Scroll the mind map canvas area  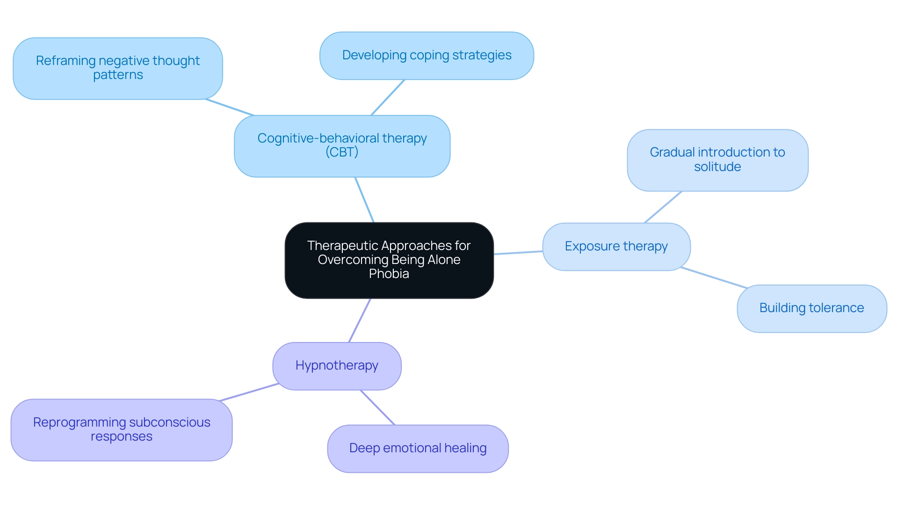pos(449,253)
